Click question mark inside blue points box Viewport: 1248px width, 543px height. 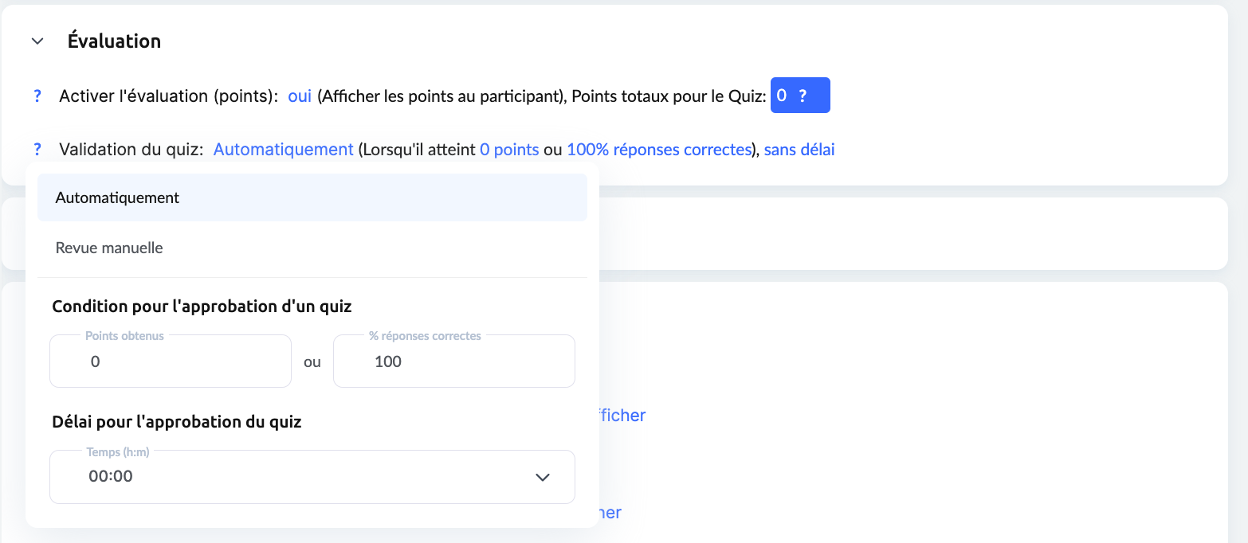[803, 96]
